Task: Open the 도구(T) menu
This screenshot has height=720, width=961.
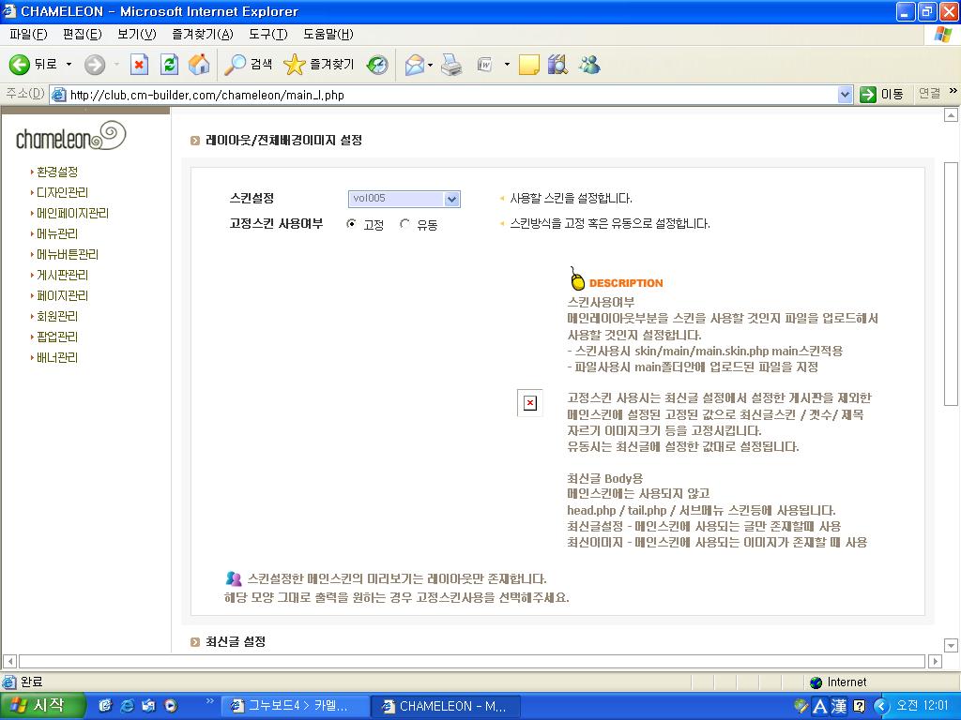Action: 267,35
